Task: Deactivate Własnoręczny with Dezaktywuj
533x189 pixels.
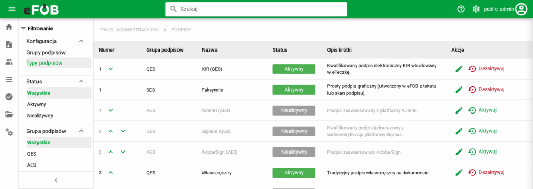Action: coord(486,173)
